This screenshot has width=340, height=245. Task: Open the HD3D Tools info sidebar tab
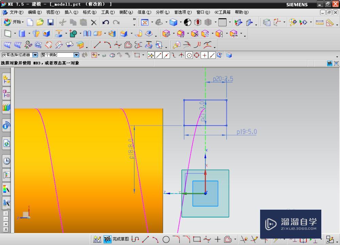tap(6, 125)
